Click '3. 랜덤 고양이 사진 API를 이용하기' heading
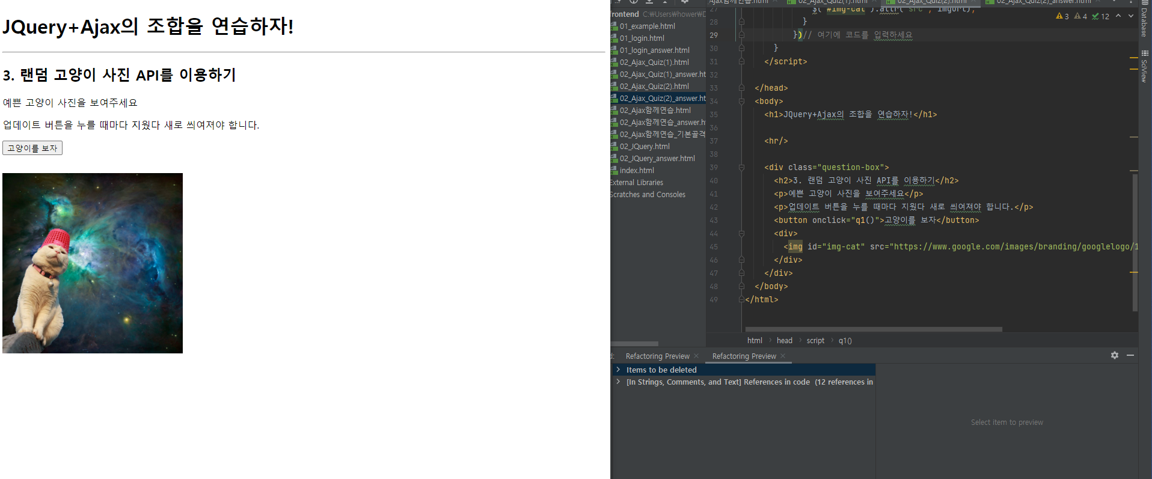Image resolution: width=1152 pixels, height=479 pixels. pyautogui.click(x=119, y=75)
